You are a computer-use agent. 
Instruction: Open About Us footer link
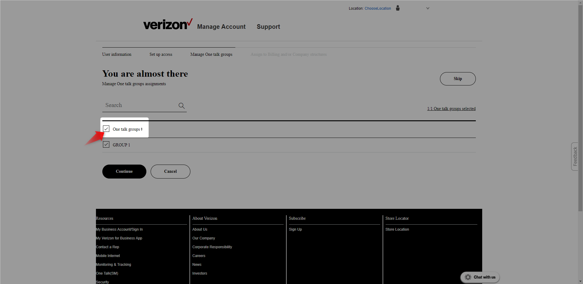pos(200,229)
